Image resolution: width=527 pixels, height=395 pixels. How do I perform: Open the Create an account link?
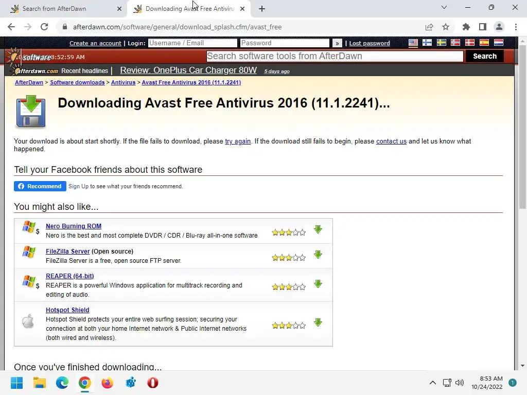pos(95,43)
